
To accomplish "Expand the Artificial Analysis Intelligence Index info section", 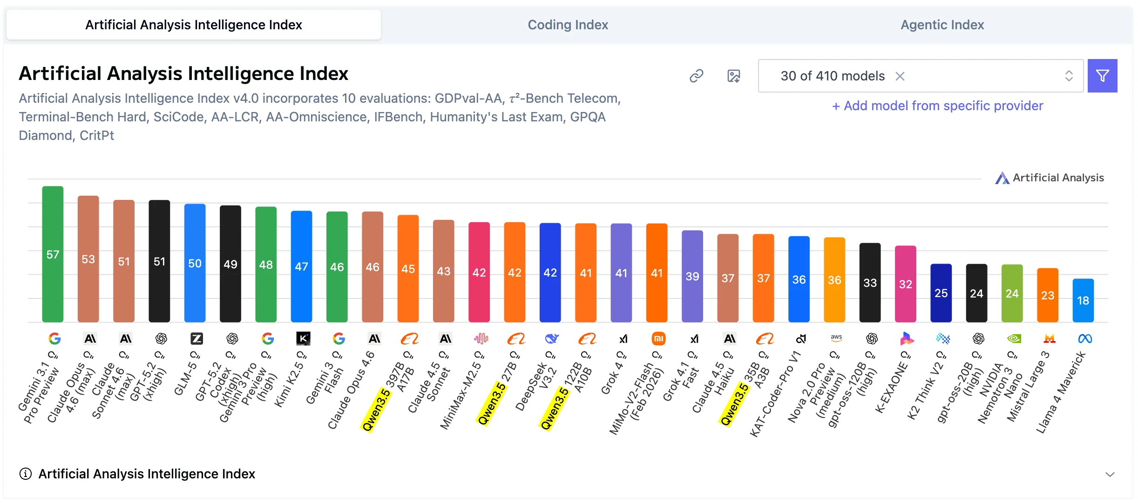I will coord(1110,474).
